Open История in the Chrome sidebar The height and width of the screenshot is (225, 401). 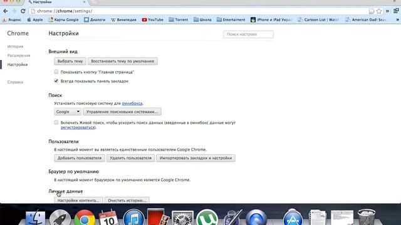15,46
